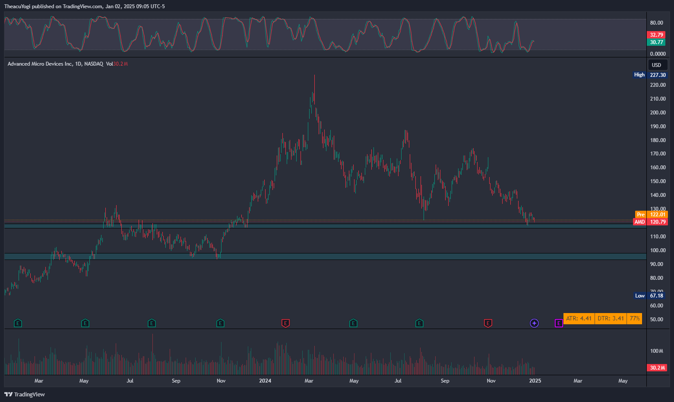Click the 60.00 price axis label
The image size is (674, 402).
pos(657,306)
